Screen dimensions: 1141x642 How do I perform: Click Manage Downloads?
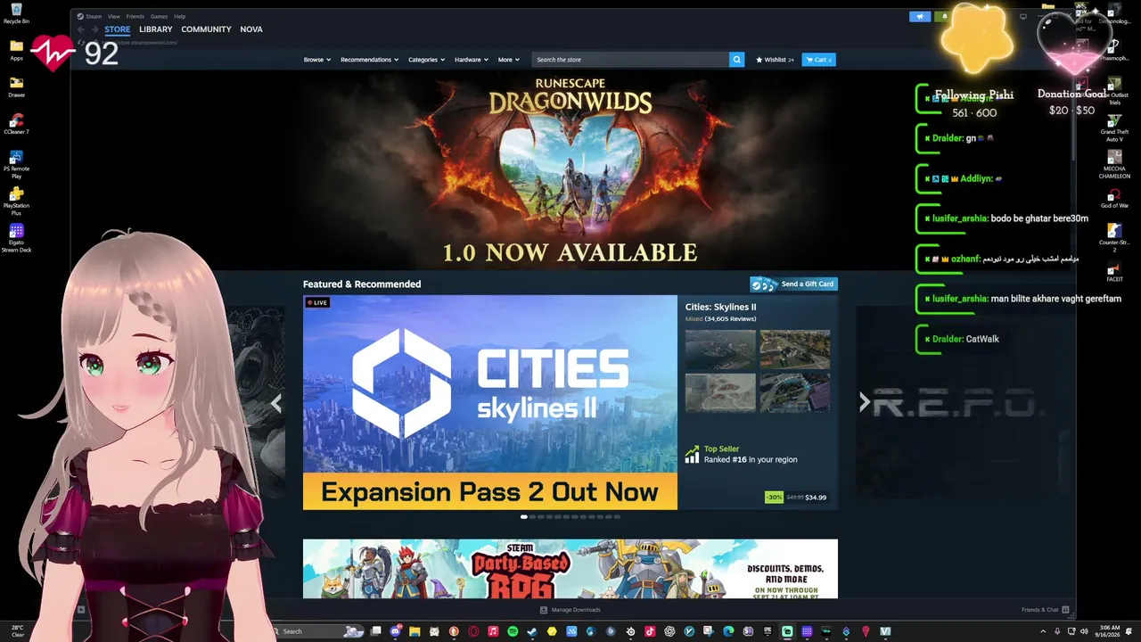coord(570,610)
